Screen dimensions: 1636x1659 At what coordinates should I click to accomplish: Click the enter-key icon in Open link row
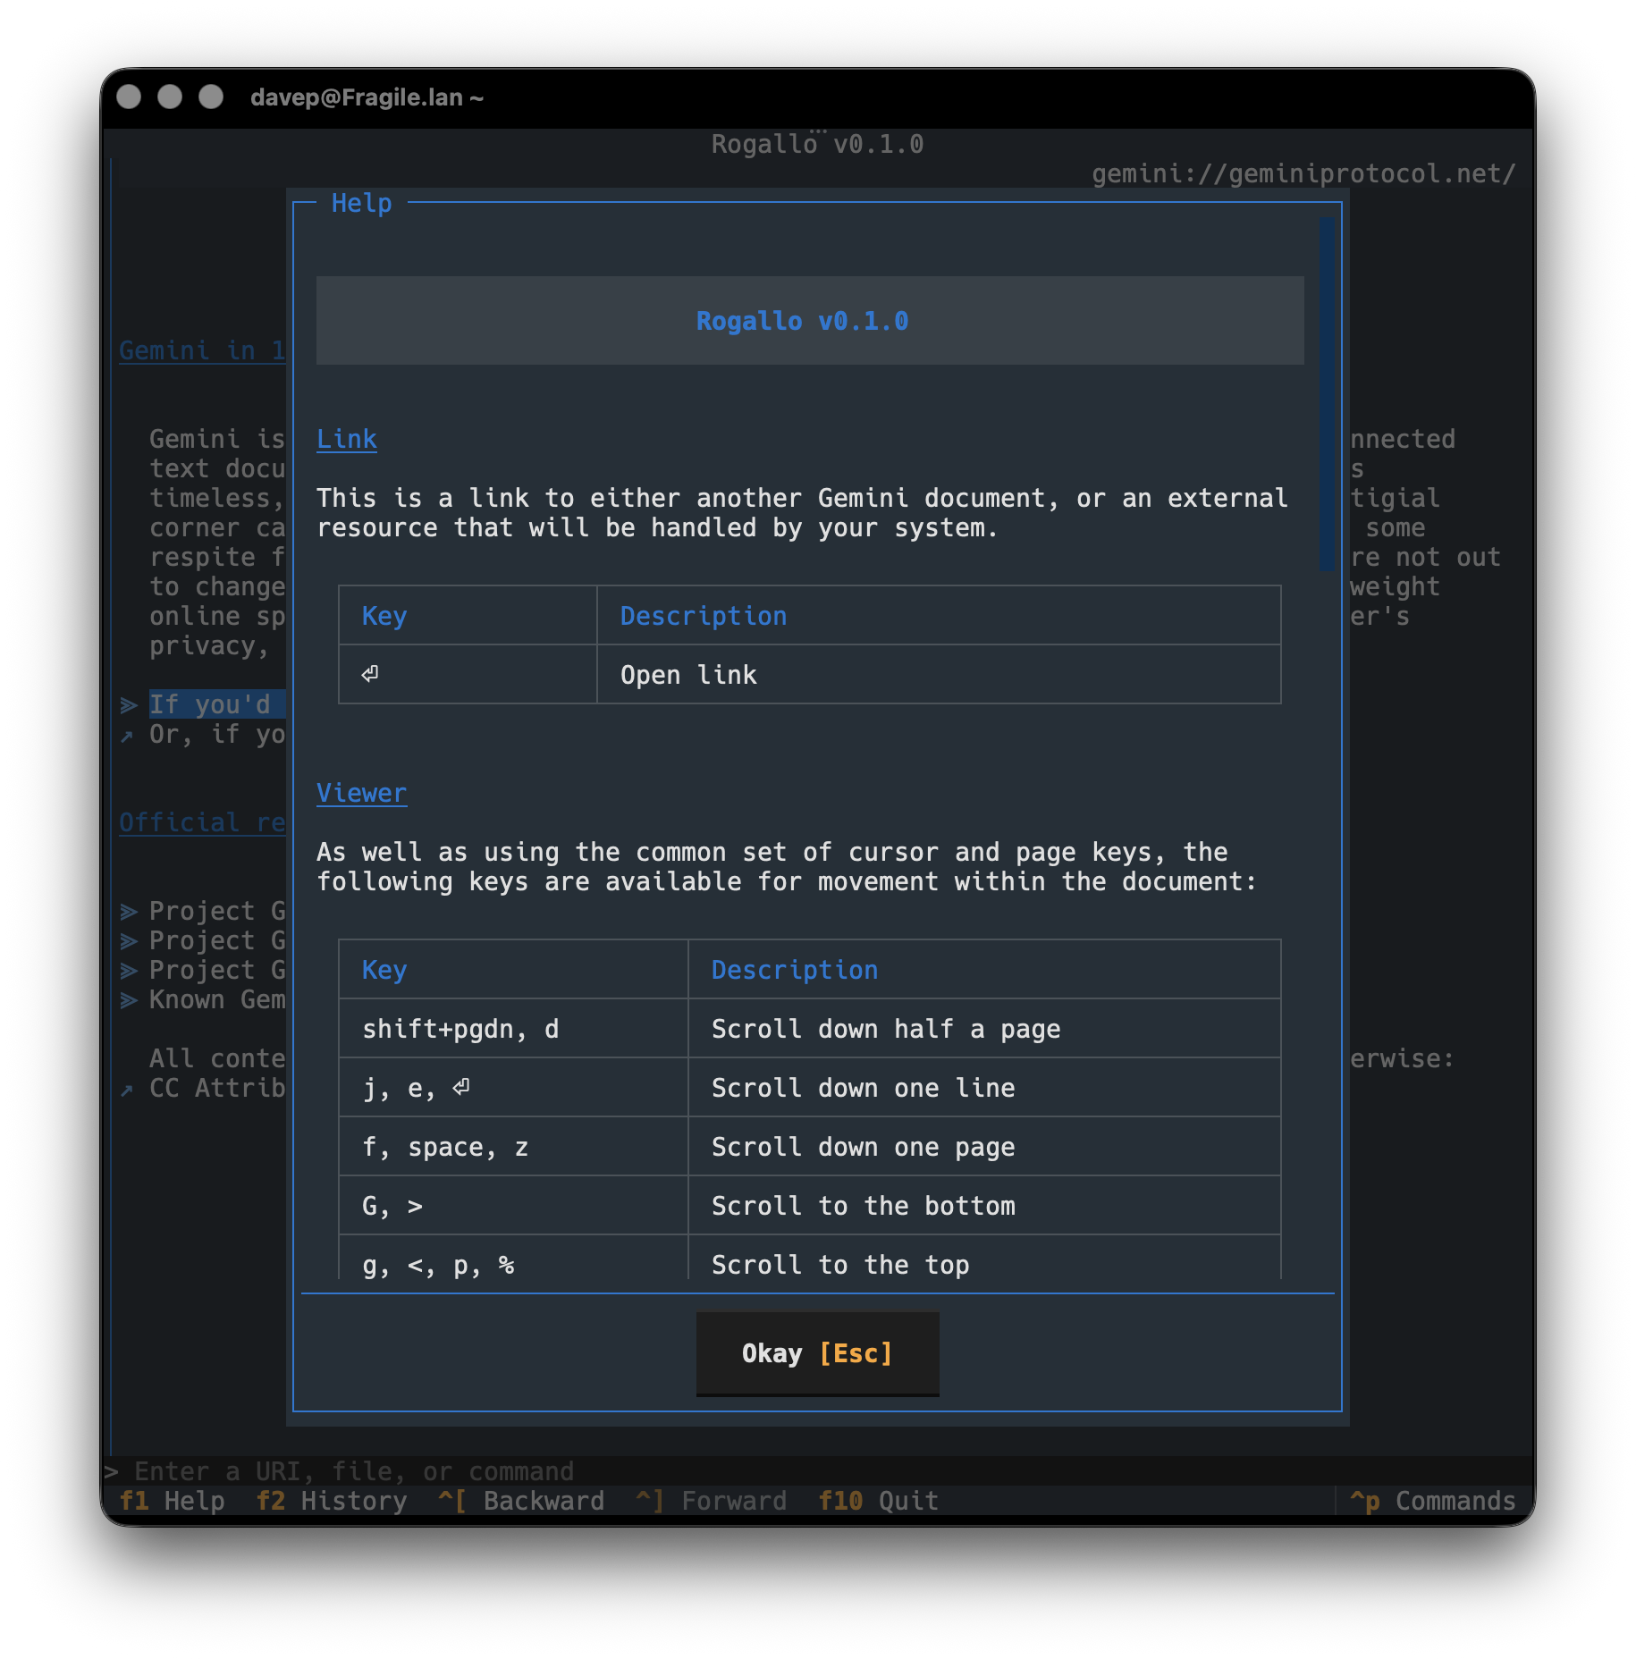[370, 674]
